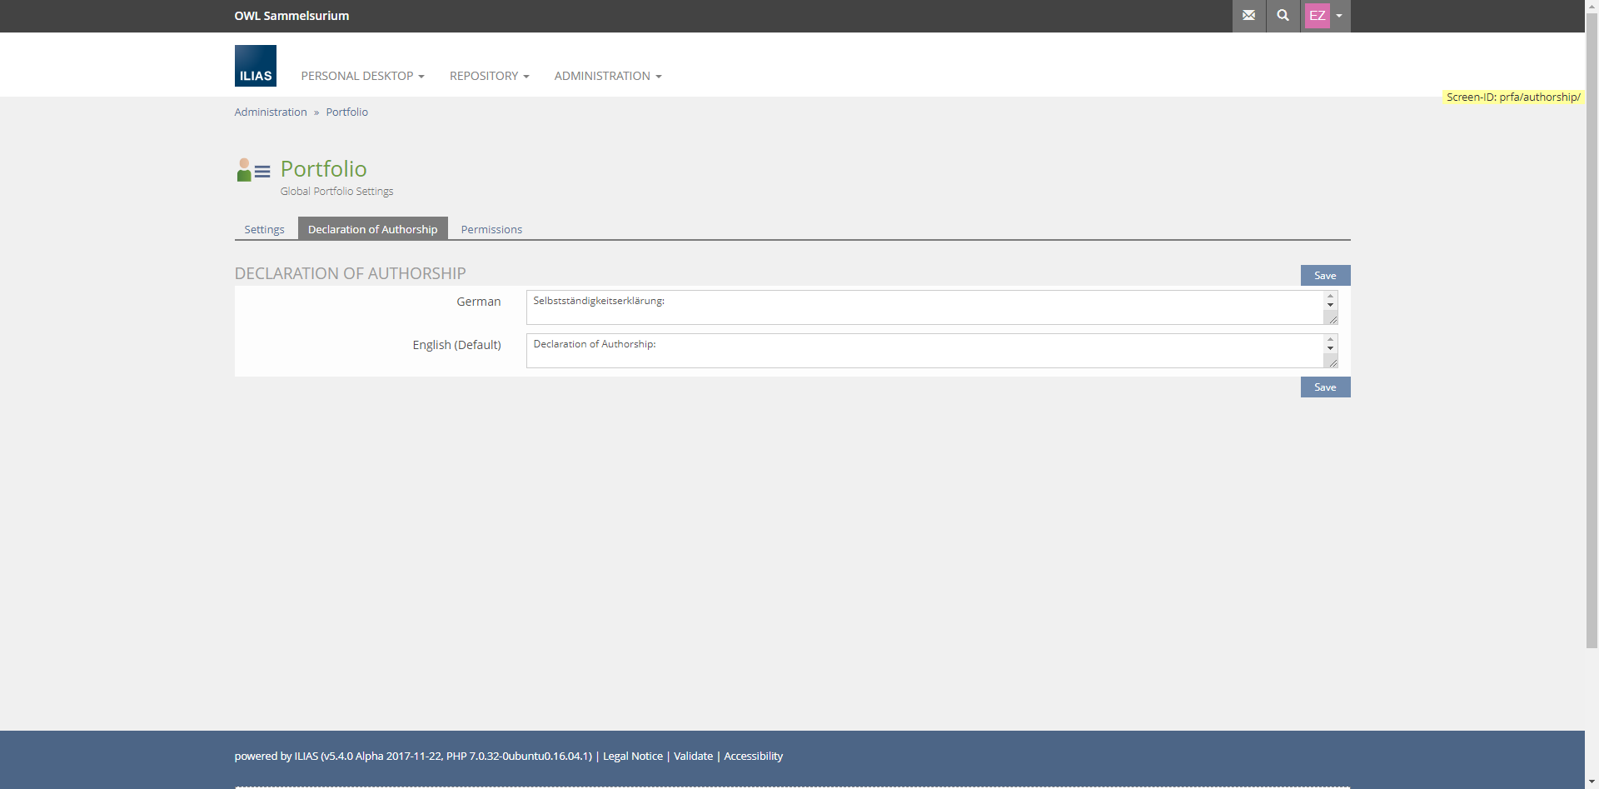Open the Permissions tab
Screen dimensions: 1599x789
(x=491, y=229)
